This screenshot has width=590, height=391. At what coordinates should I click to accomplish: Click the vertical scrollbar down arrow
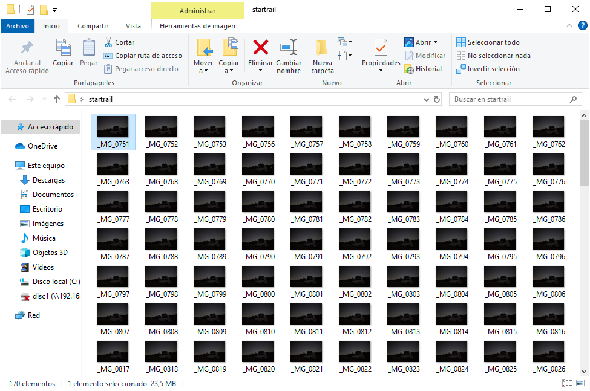pos(584,372)
